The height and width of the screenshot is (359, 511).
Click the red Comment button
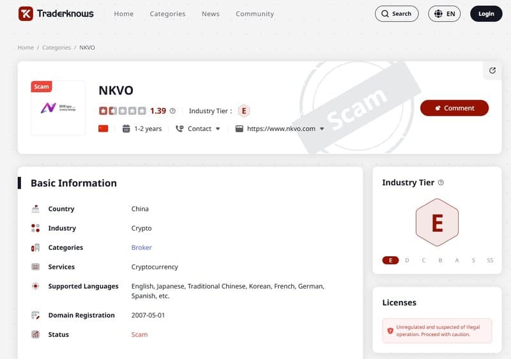click(454, 108)
